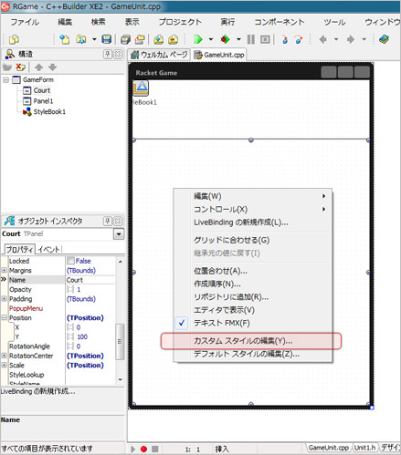
Task: Click the Save All toolbar icon
Action: point(125,39)
